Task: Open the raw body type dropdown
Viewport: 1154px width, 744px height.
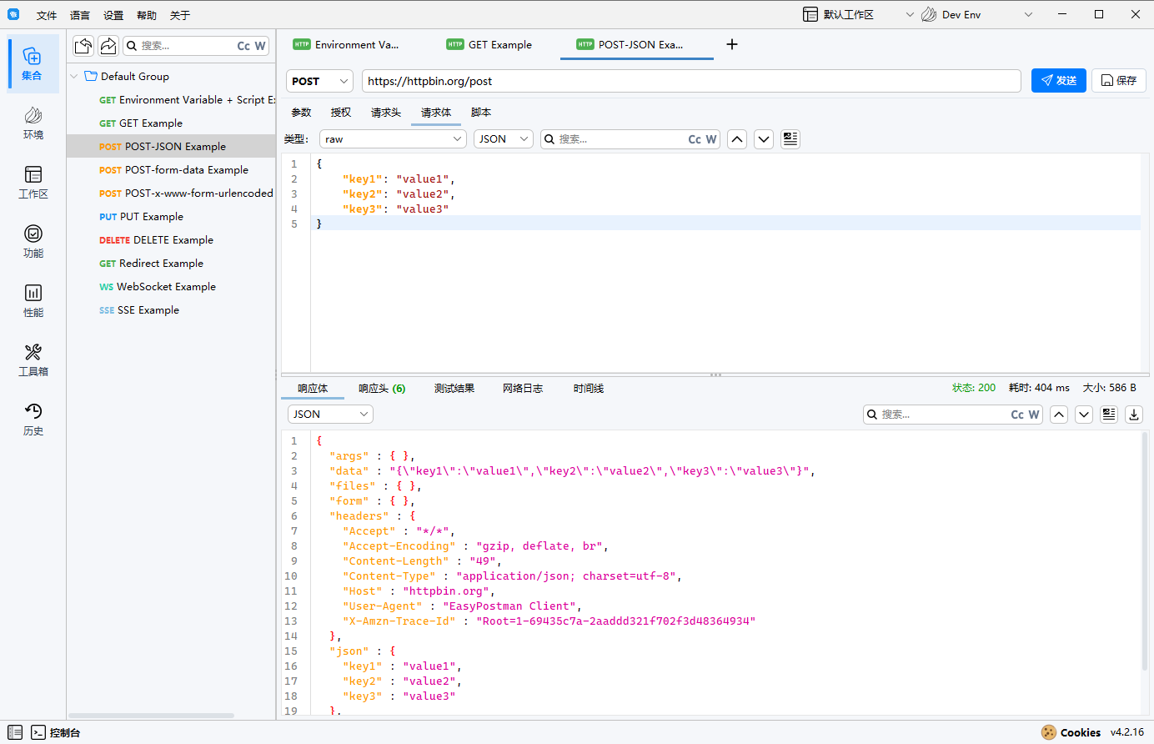Action: (392, 139)
